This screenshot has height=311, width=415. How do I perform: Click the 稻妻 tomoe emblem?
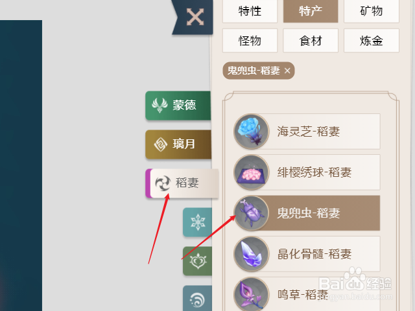(x=163, y=183)
